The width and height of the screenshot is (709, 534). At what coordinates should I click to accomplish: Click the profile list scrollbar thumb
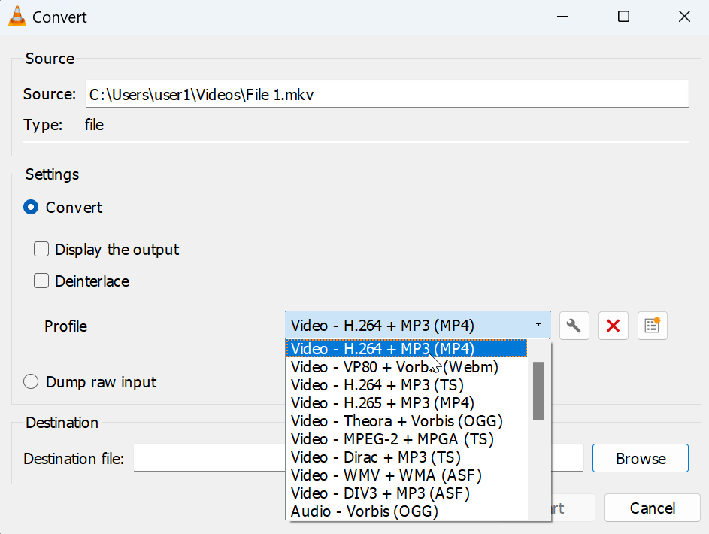tap(538, 390)
